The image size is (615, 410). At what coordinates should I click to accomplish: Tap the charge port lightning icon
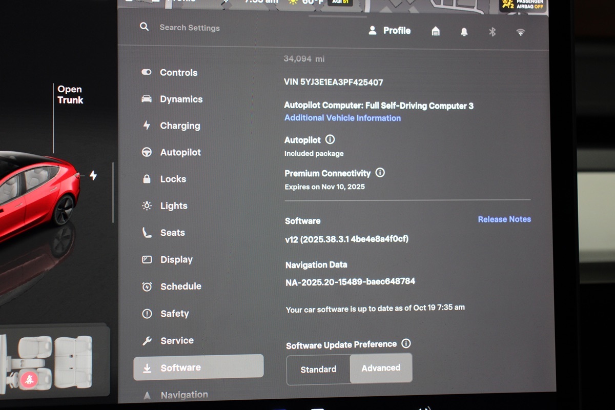point(93,176)
